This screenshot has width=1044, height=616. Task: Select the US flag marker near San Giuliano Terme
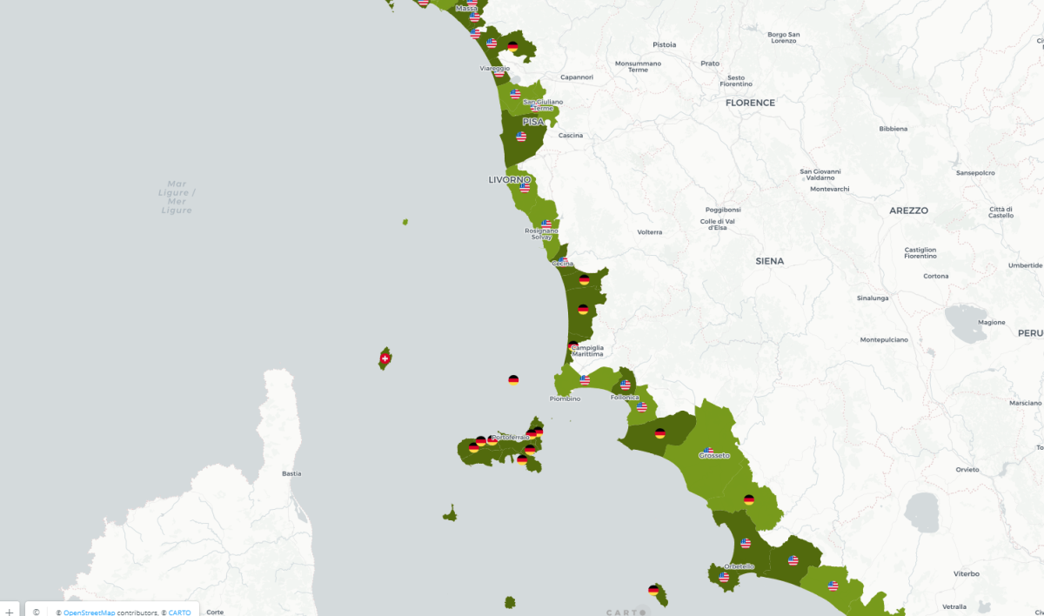516,95
